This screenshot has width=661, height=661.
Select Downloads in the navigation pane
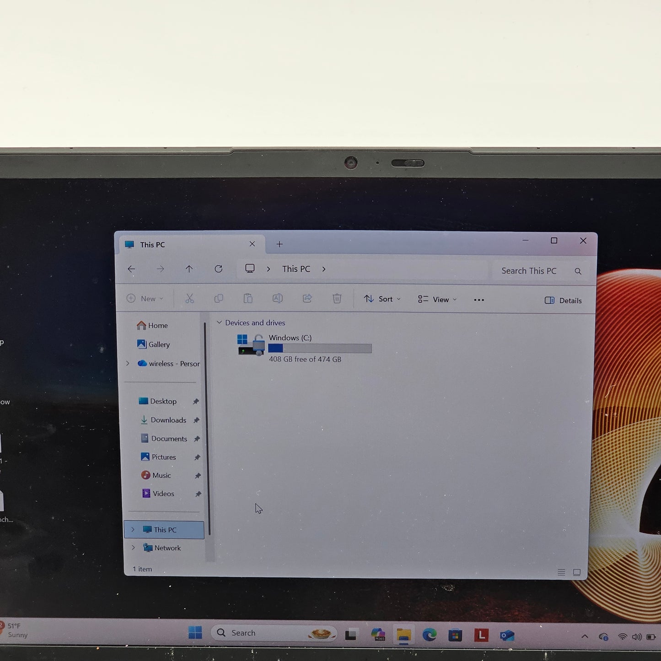[x=168, y=420]
